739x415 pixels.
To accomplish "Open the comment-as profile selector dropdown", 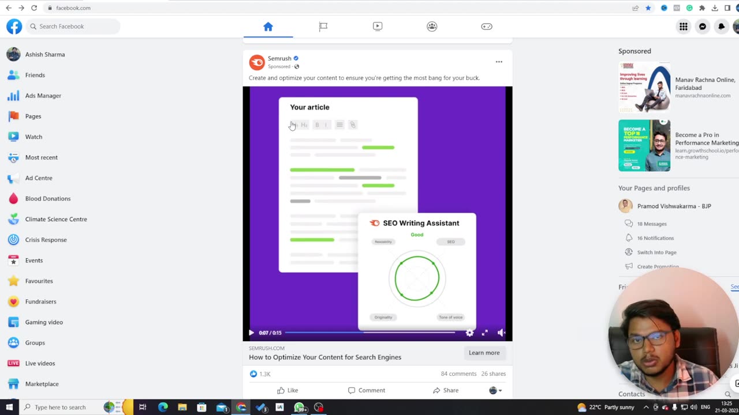I will coord(496,390).
